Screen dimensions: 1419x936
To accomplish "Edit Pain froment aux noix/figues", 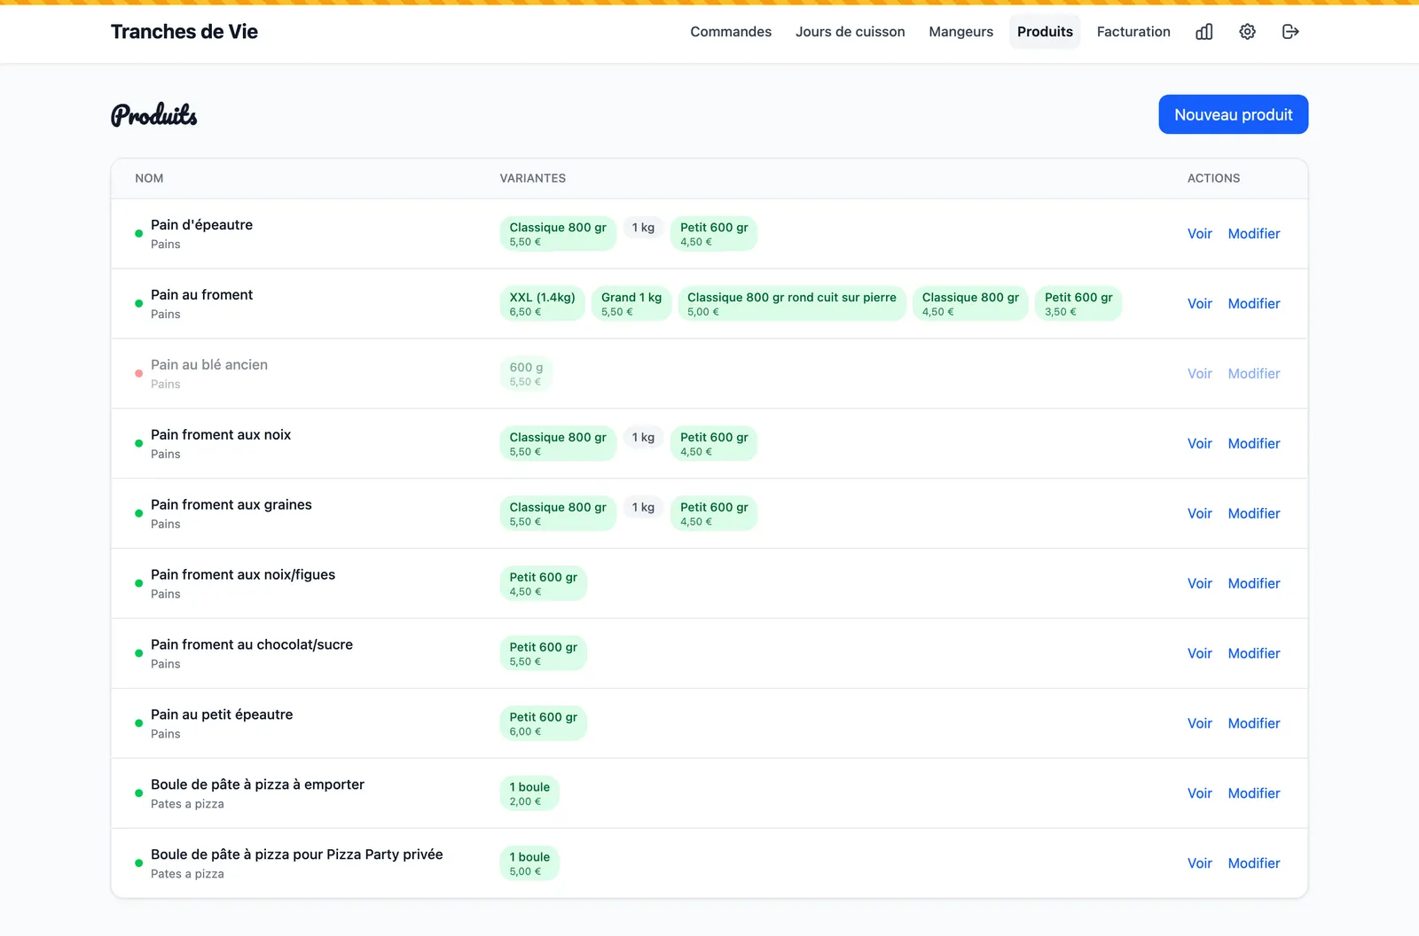I will (1254, 584).
